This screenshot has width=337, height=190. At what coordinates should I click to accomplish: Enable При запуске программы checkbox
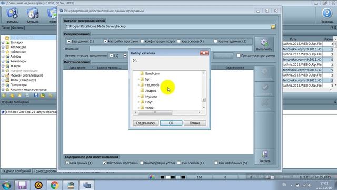[239, 55]
